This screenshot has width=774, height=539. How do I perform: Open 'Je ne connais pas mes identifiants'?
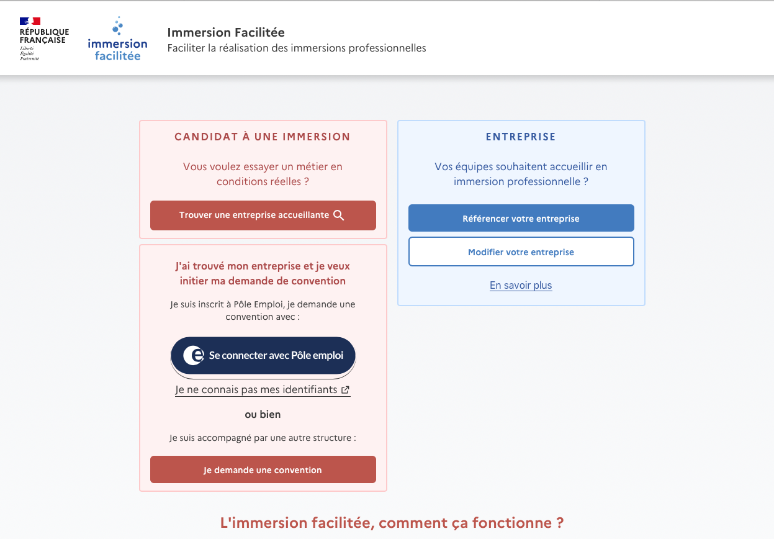[x=258, y=389]
